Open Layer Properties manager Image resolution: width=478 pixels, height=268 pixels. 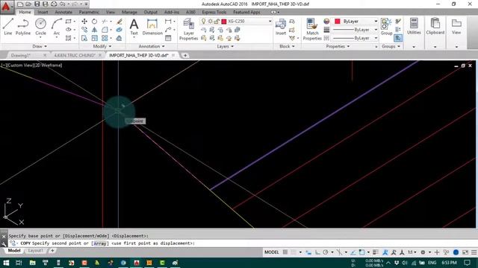pos(188,29)
